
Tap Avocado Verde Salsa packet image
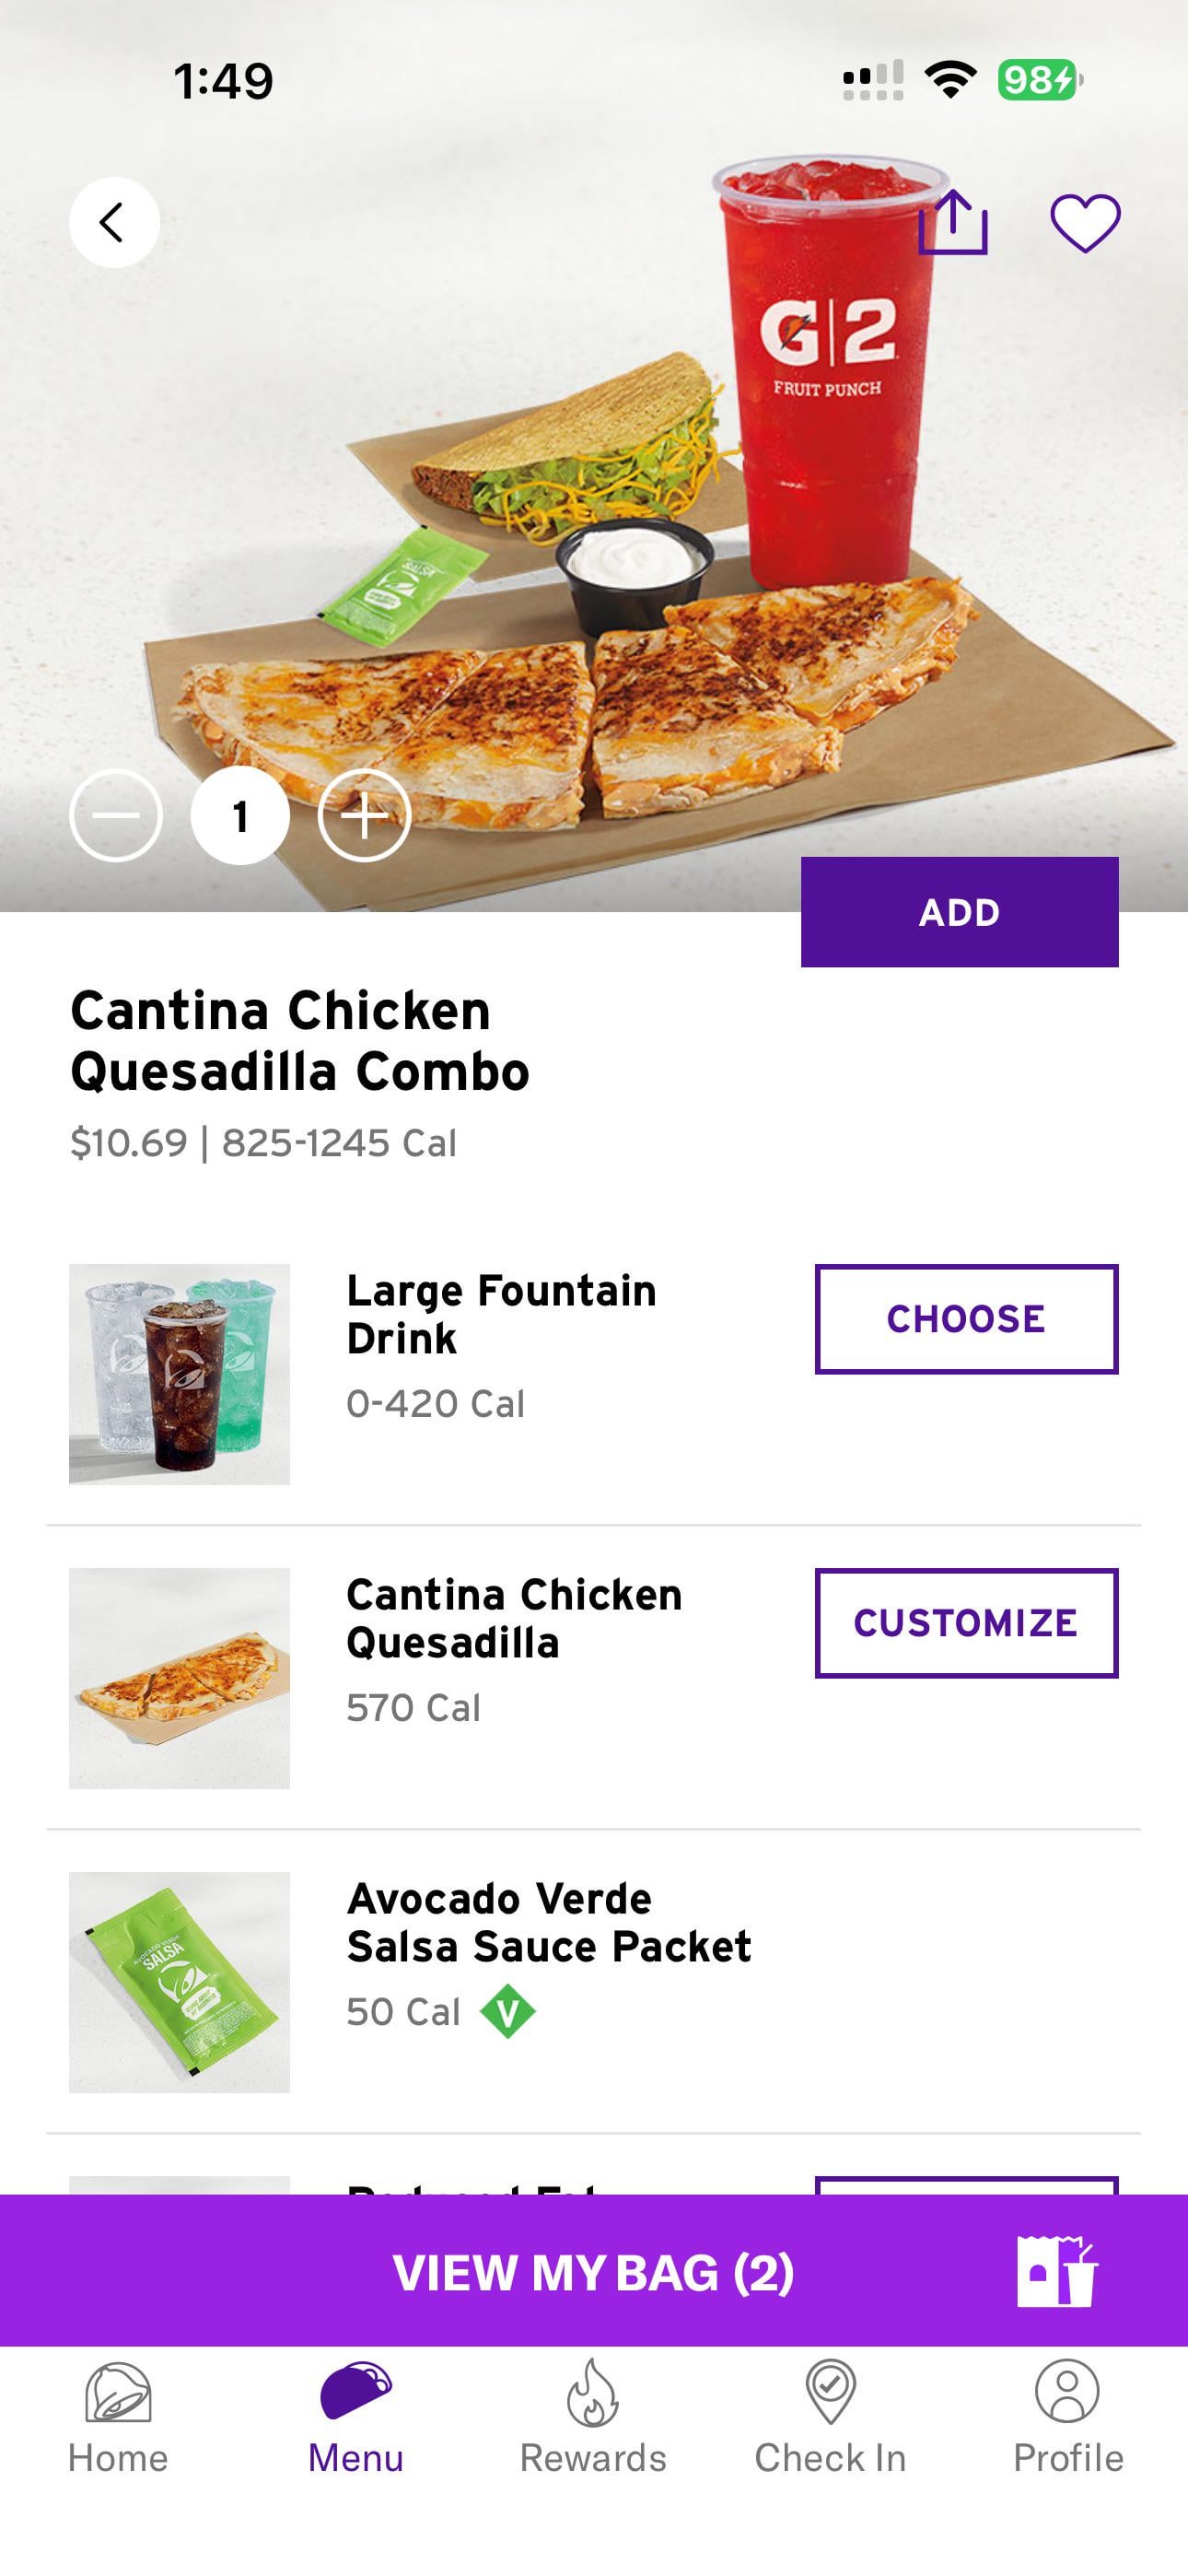[180, 1982]
